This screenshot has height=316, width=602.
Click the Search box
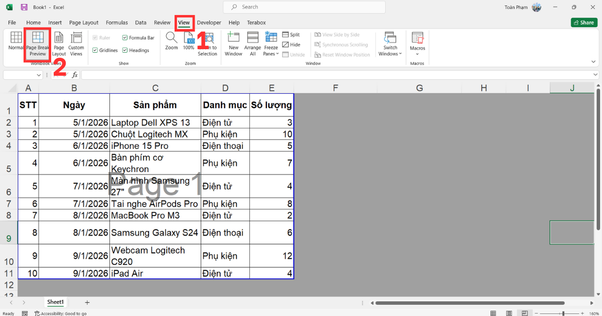coord(305,7)
